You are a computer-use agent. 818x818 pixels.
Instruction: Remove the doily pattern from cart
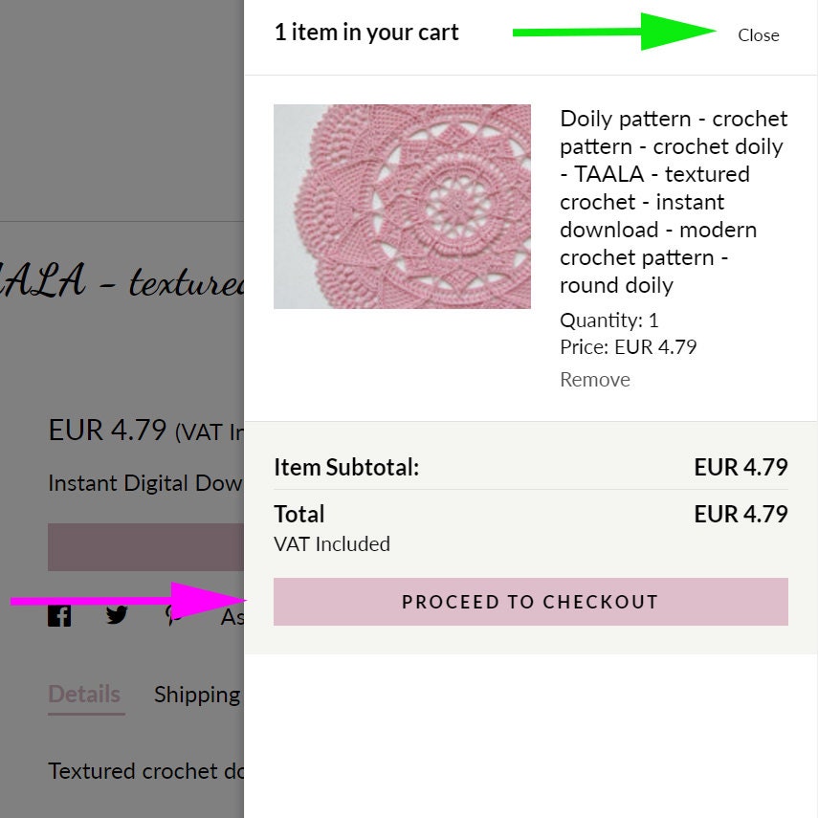[x=595, y=379]
